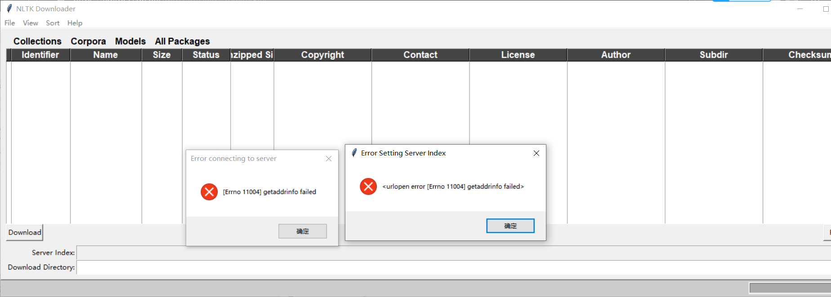Open the View menu
Viewport: 831px width, 297px height.
tap(31, 23)
